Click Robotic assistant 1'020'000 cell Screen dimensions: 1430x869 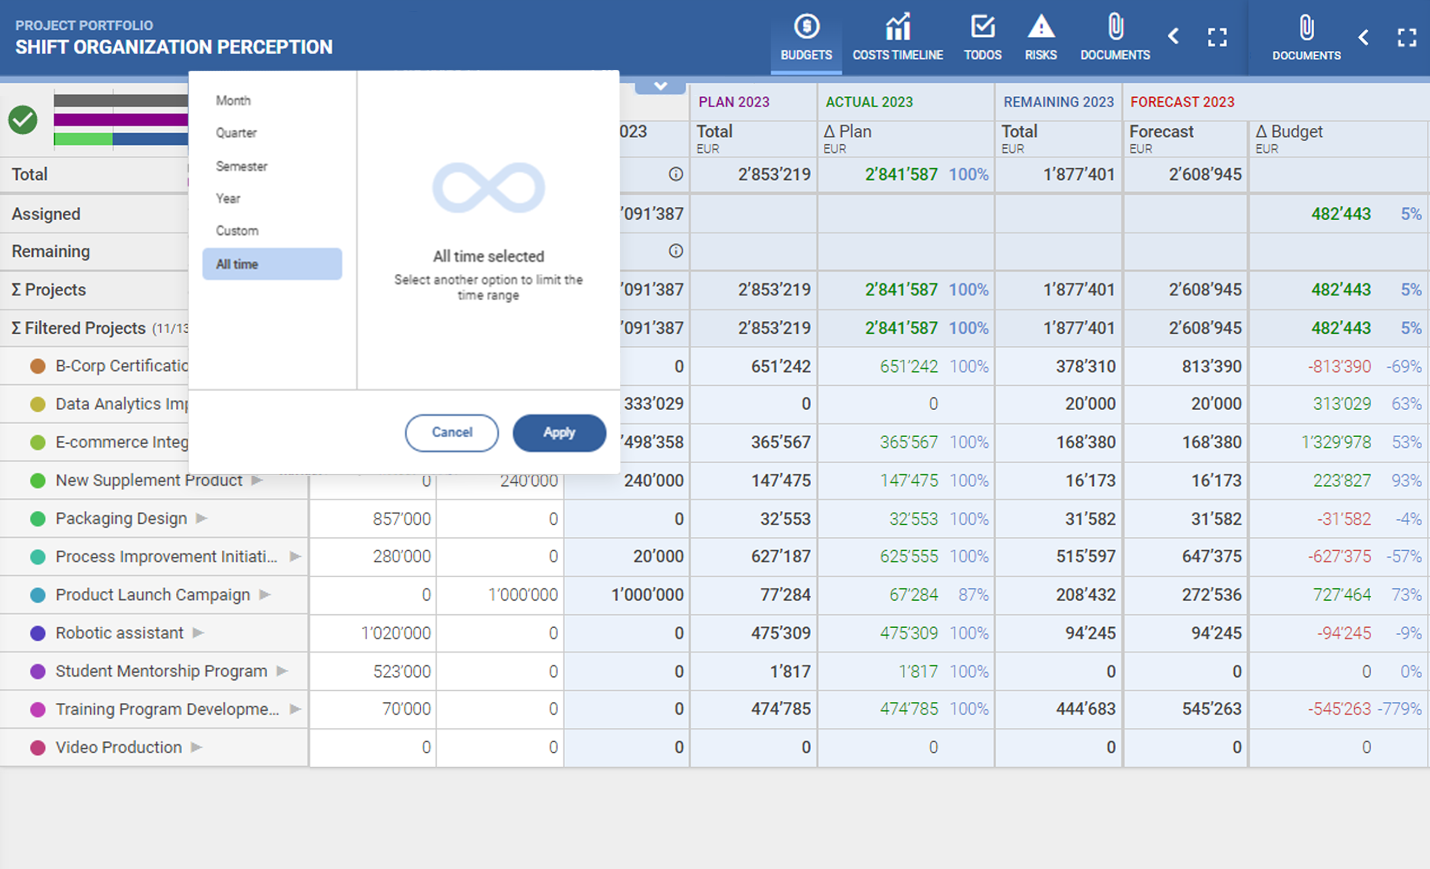(373, 633)
